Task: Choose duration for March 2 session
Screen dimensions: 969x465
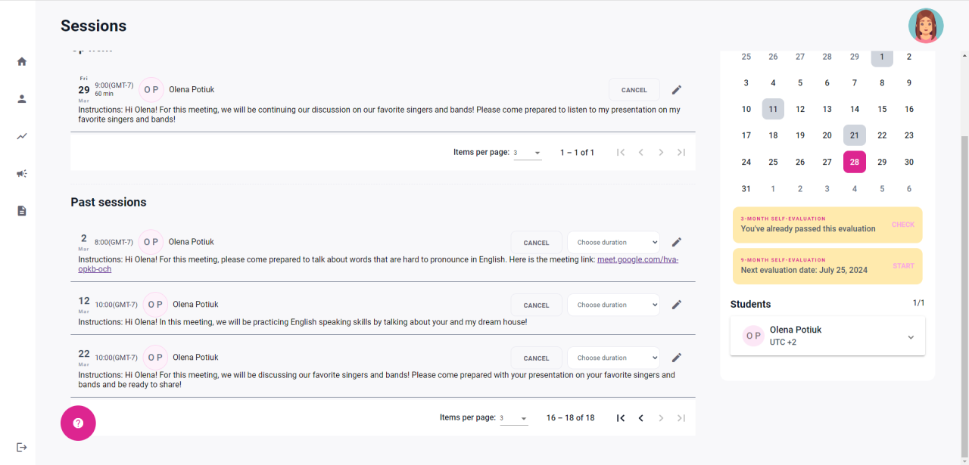Action: [613, 243]
